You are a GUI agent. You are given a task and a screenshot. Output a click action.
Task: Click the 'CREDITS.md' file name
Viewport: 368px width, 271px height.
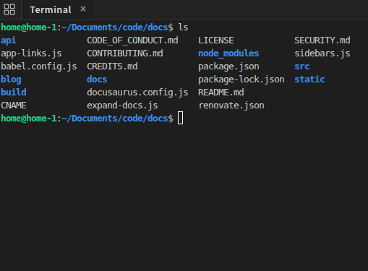[112, 66]
